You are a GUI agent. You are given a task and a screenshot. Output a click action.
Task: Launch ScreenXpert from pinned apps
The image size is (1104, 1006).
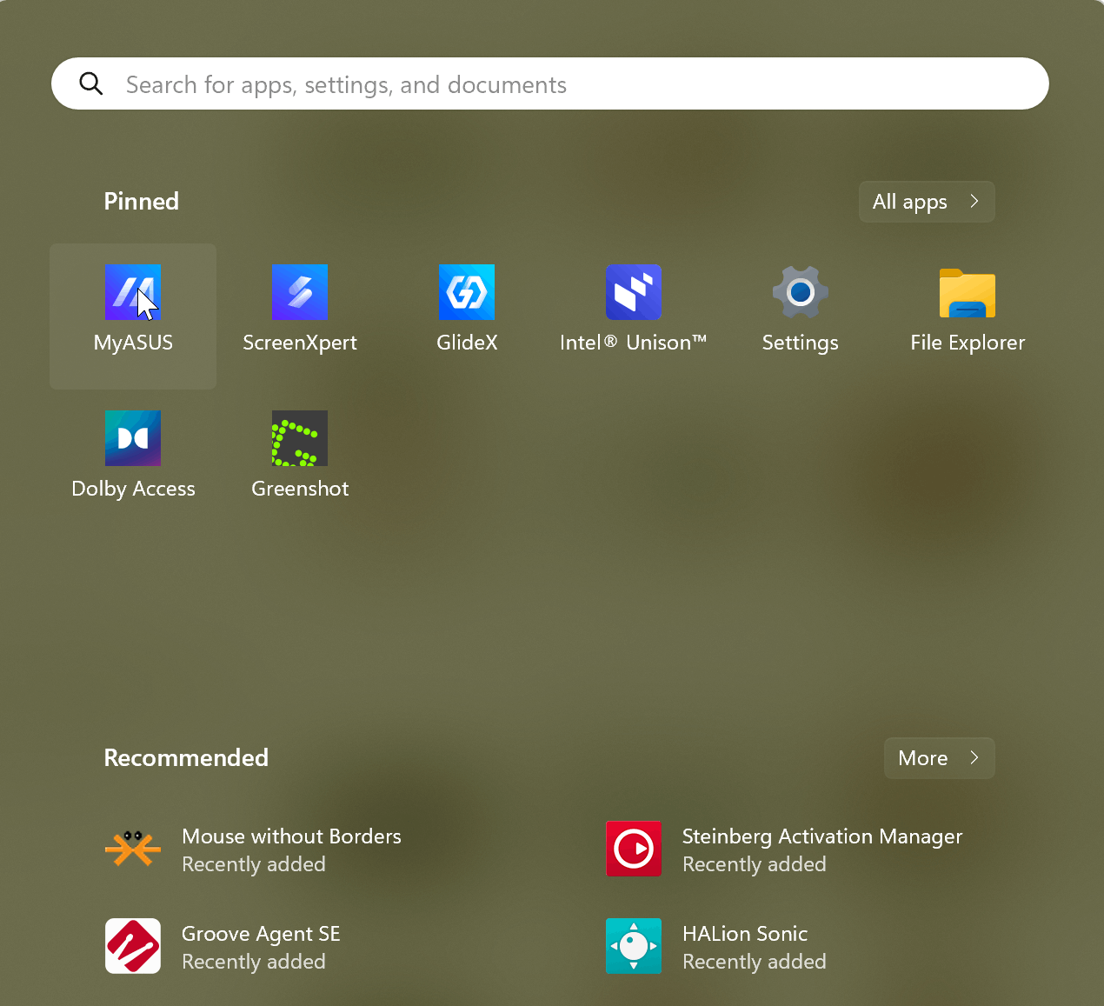click(x=300, y=316)
